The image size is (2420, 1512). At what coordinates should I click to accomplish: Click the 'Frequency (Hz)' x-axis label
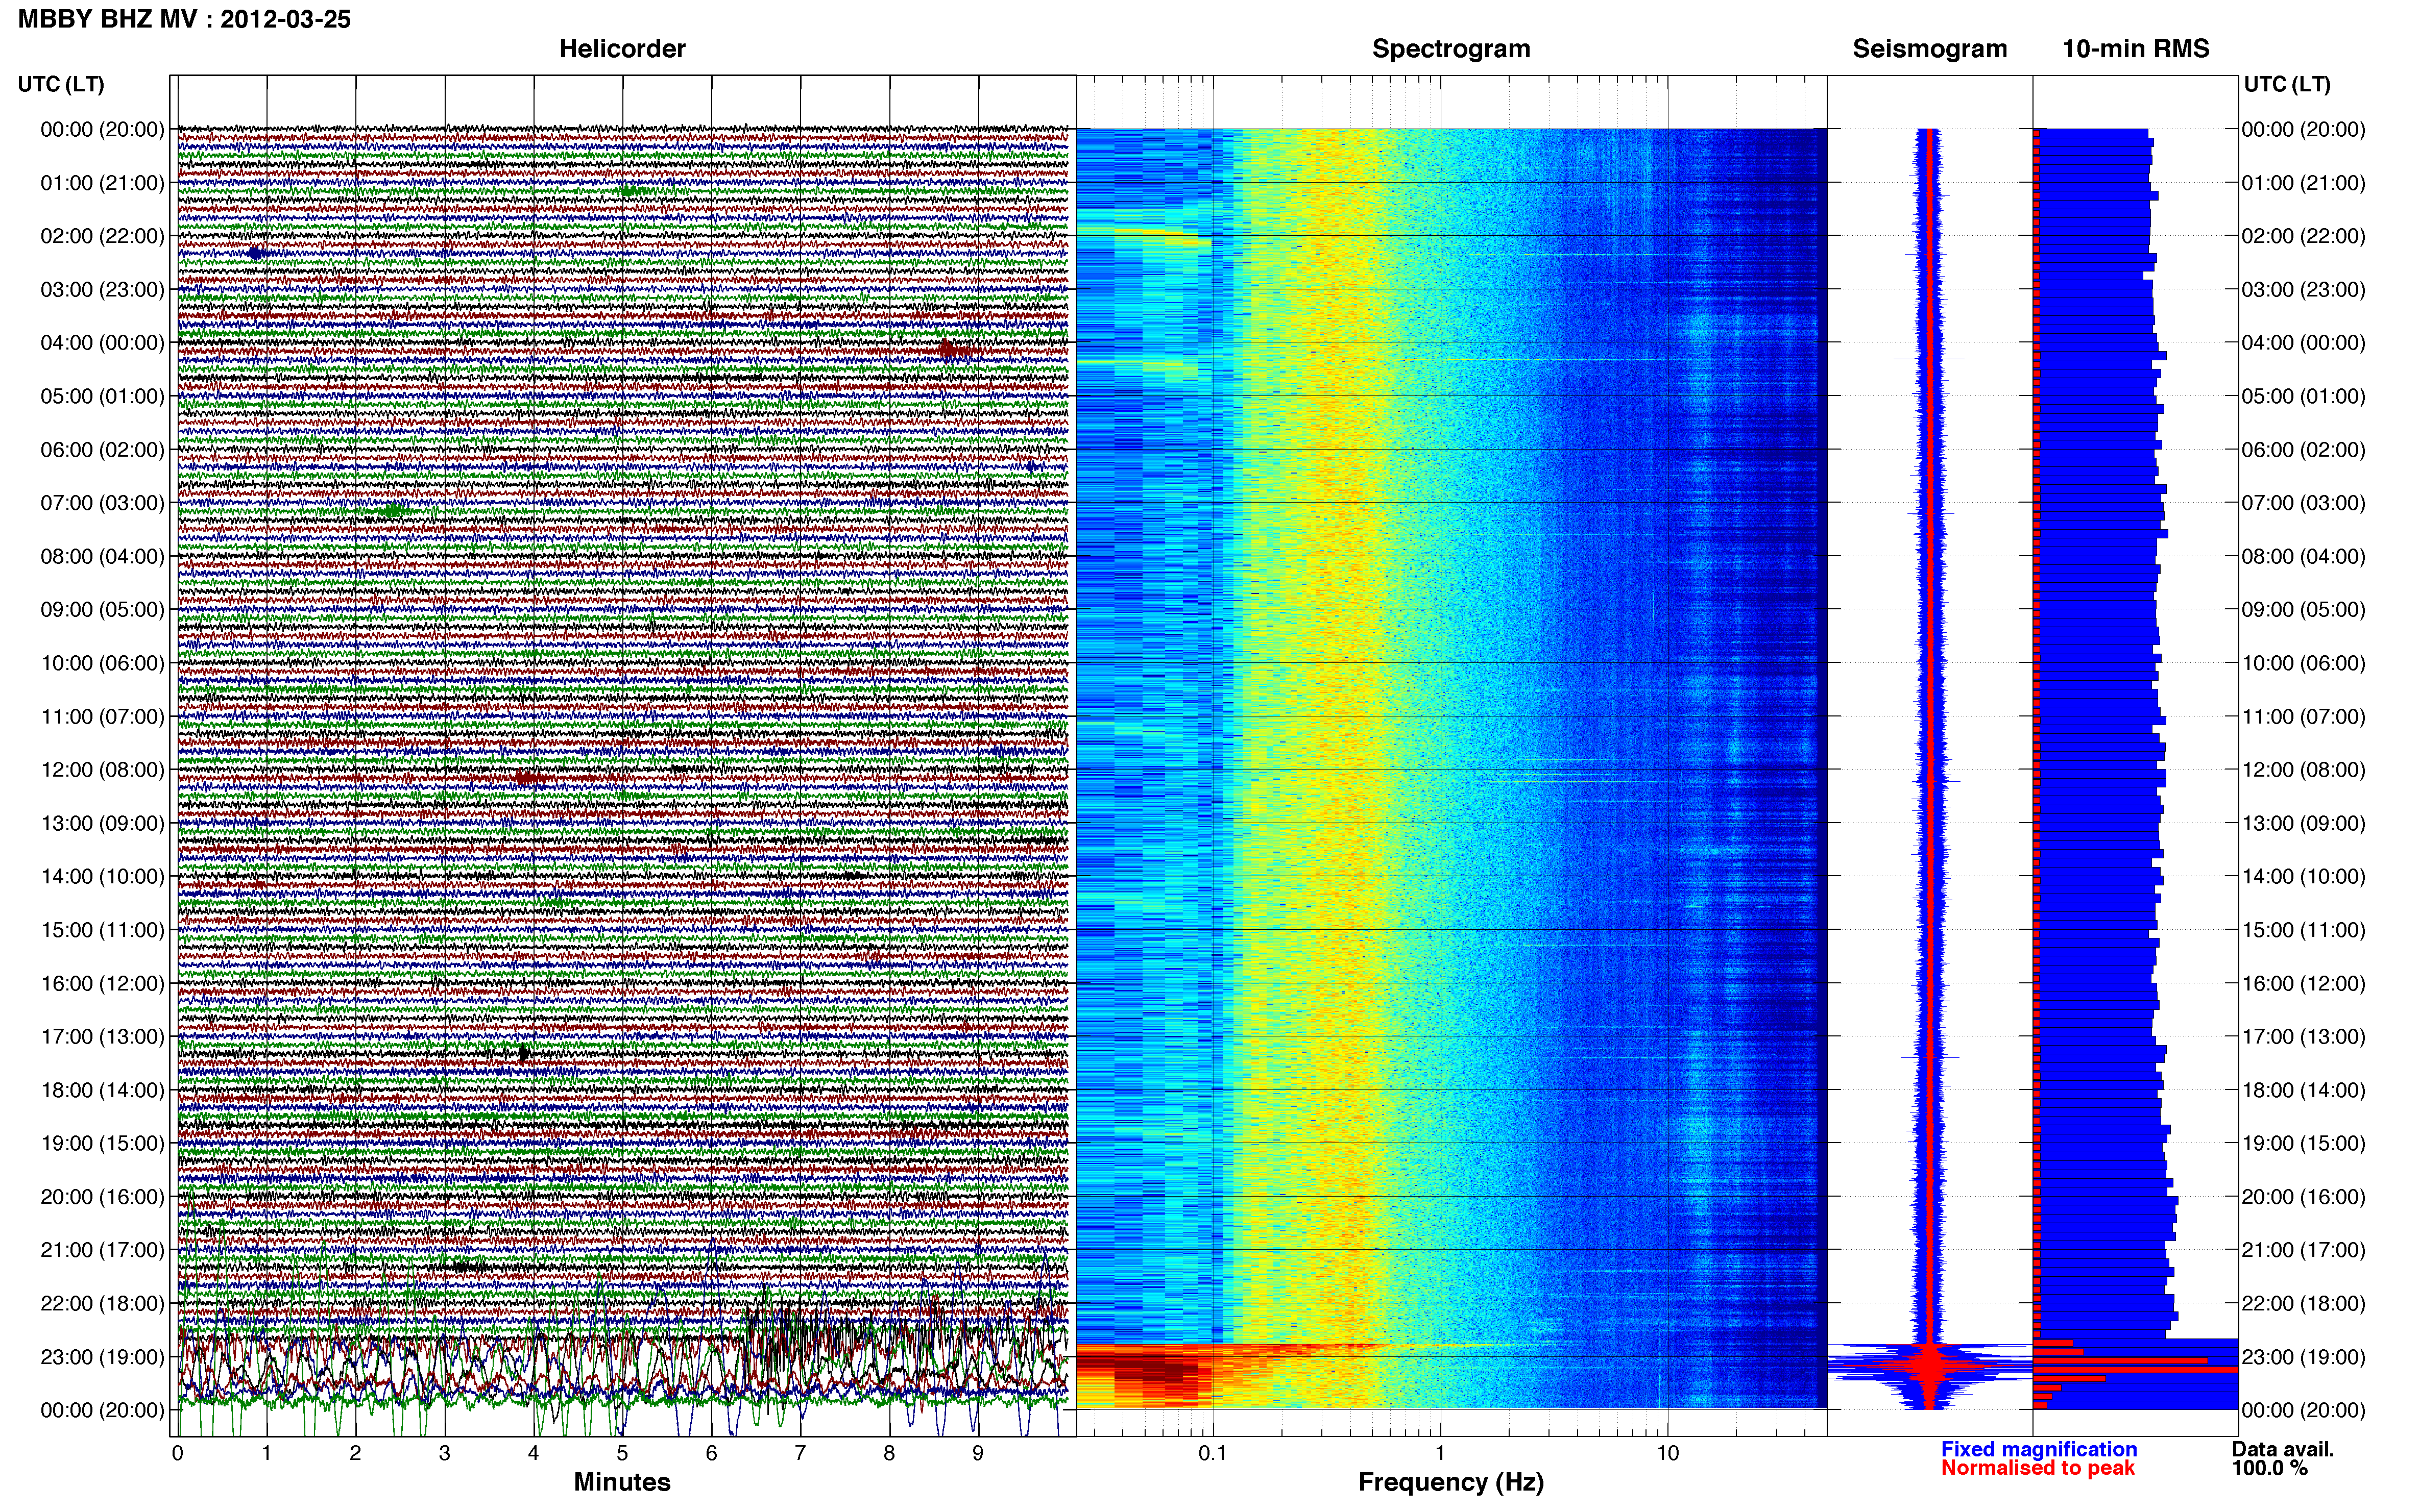click(x=1450, y=1482)
